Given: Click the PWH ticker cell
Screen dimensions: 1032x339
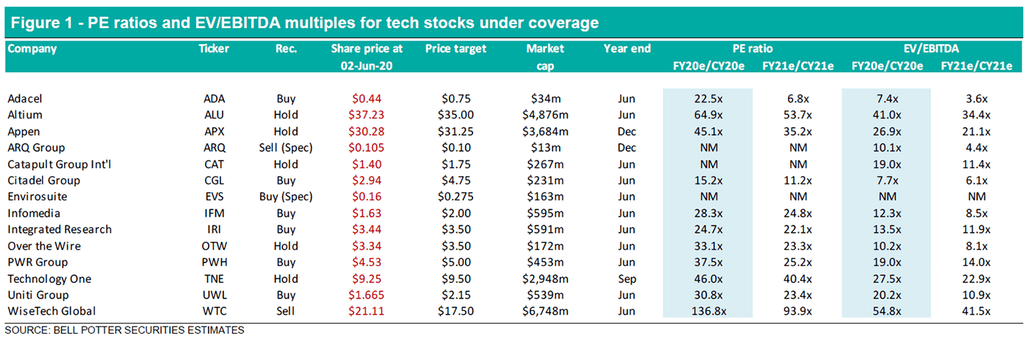Looking at the screenshot, I should (214, 262).
